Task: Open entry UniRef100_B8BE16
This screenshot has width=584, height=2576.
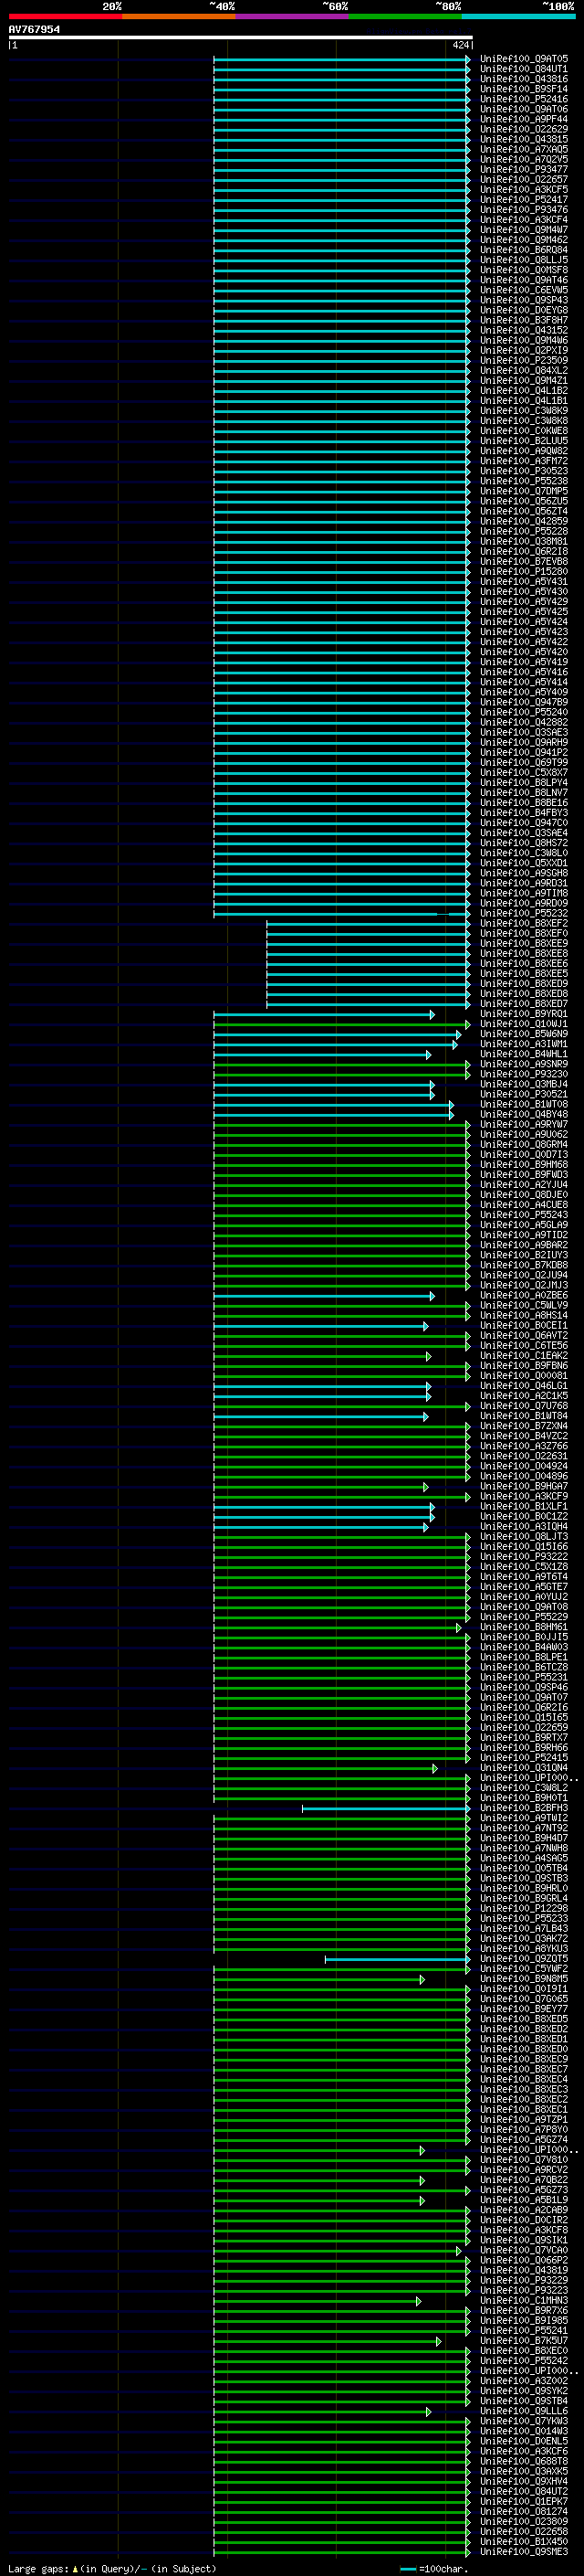Action: pyautogui.click(x=524, y=803)
